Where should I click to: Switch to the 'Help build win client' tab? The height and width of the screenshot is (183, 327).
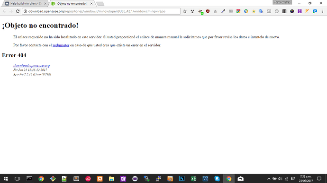click(x=25, y=3)
